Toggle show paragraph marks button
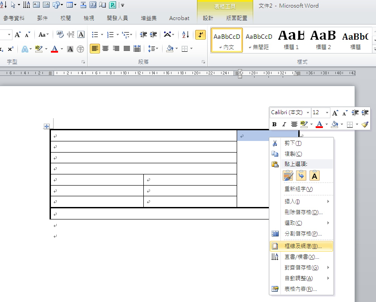The height and width of the screenshot is (302, 376). click(x=201, y=35)
